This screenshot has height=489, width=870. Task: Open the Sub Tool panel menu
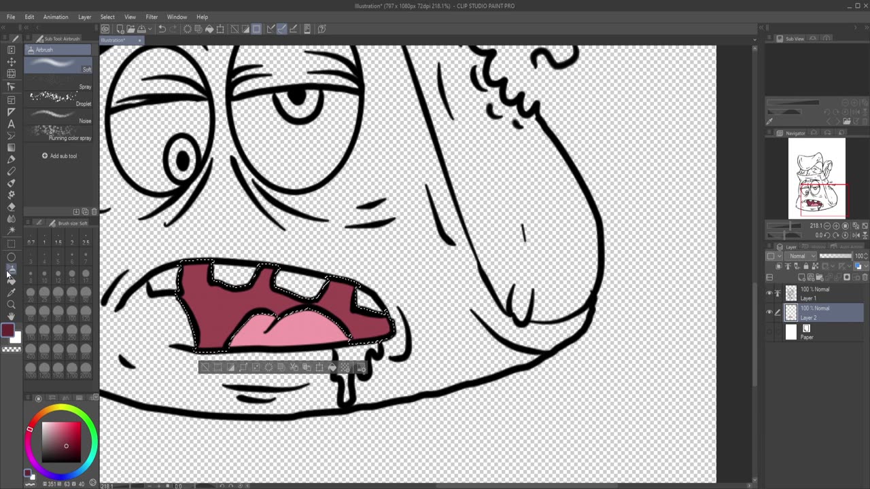coord(28,37)
